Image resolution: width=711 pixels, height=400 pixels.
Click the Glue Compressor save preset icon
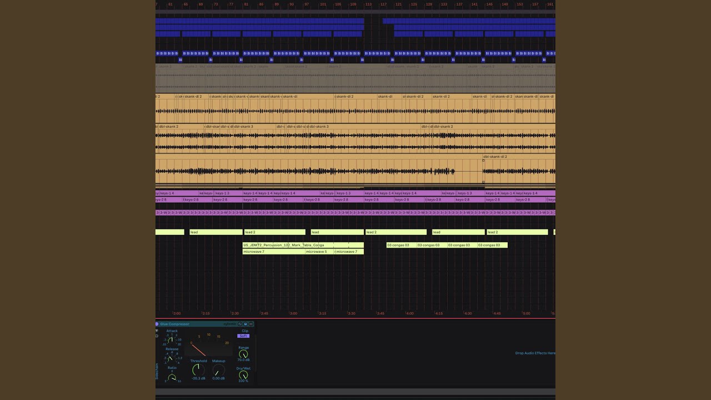coord(246,324)
